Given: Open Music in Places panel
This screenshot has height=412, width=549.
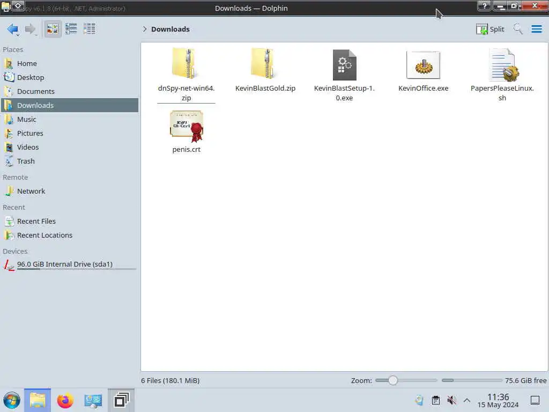Looking at the screenshot, I should tap(70, 120).
